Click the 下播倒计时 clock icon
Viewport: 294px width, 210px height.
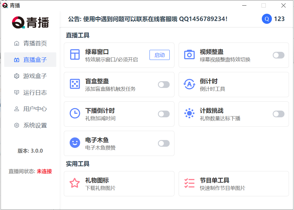pyautogui.click(x=75, y=113)
